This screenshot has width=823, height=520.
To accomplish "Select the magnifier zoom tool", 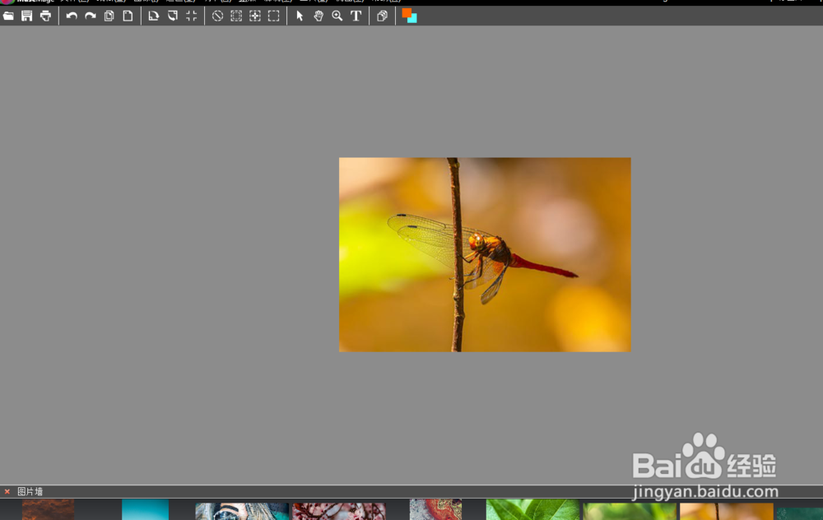I will click(x=337, y=16).
